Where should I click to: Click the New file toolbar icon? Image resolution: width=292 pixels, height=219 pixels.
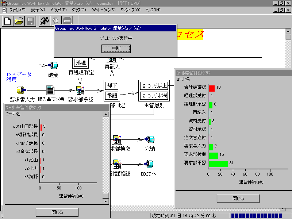tap(8, 21)
